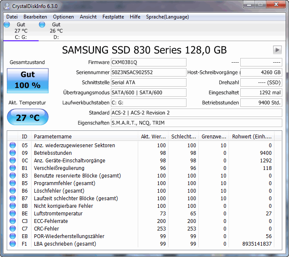Select the D: drive tab
Image resolution: width=289 pixels, height=257 pixels.
56,31
